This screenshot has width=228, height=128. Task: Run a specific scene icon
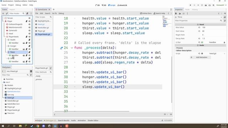(x=209, y=5)
